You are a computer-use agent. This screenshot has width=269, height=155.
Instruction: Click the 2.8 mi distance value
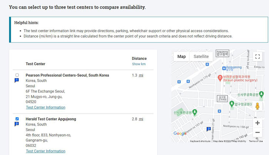coord(137,119)
